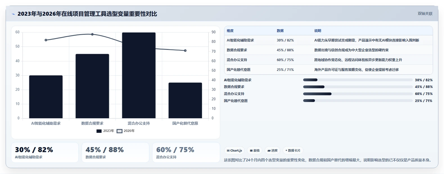This screenshot has width=444, height=174.
Task: Click the description starting AI能力从早期尝试变成刚需
Action: [x=367, y=40]
